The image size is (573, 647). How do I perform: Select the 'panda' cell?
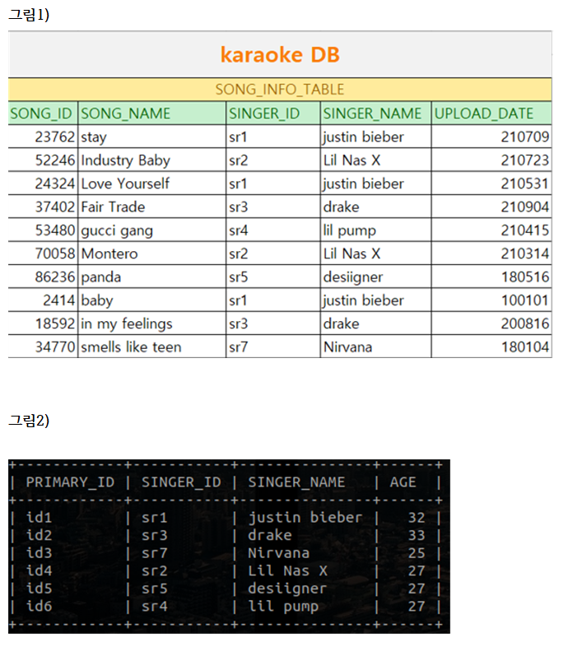coord(152,277)
